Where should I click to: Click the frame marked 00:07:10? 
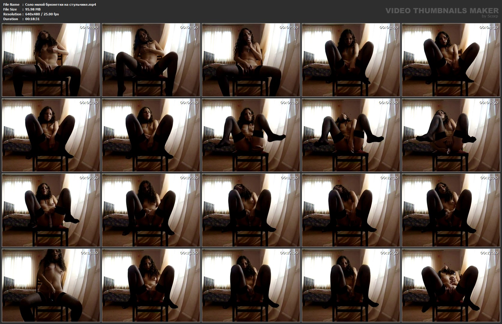(x=251, y=135)
